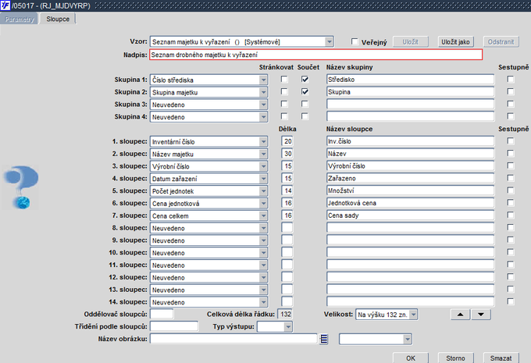The height and width of the screenshot is (363, 531).
Task: Click the Nadpis text field
Action: click(x=316, y=55)
